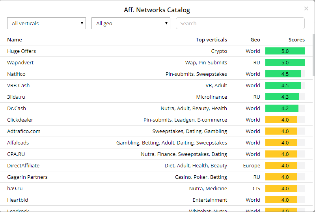Image resolution: width=315 pixels, height=212 pixels.
Task: Select the WapAdvert network row
Action: click(x=21, y=62)
